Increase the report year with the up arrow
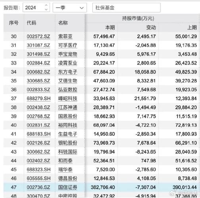 [46, 5]
